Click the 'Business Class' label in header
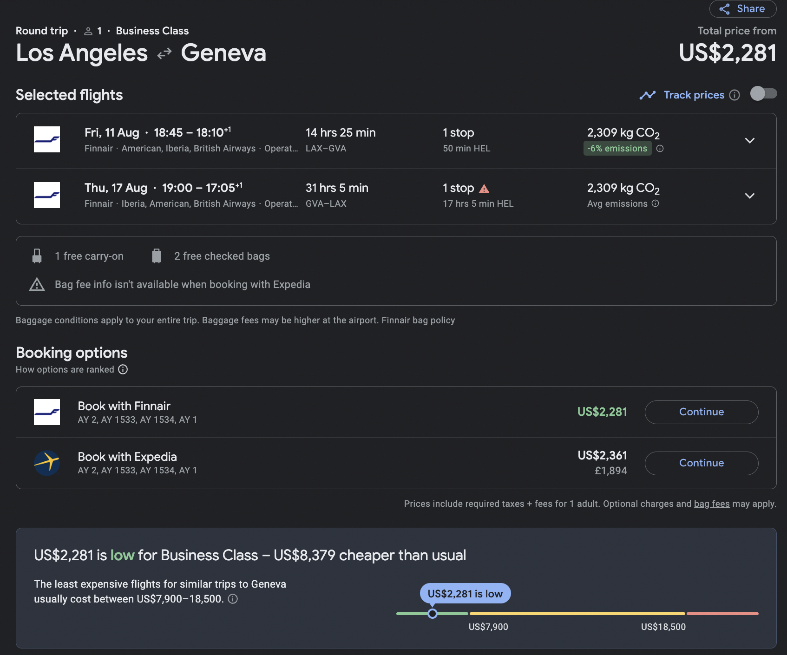Image resolution: width=787 pixels, height=655 pixels. [x=152, y=31]
